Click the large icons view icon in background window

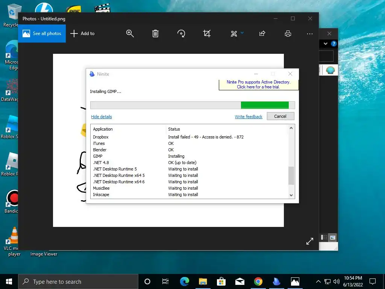pos(333,237)
